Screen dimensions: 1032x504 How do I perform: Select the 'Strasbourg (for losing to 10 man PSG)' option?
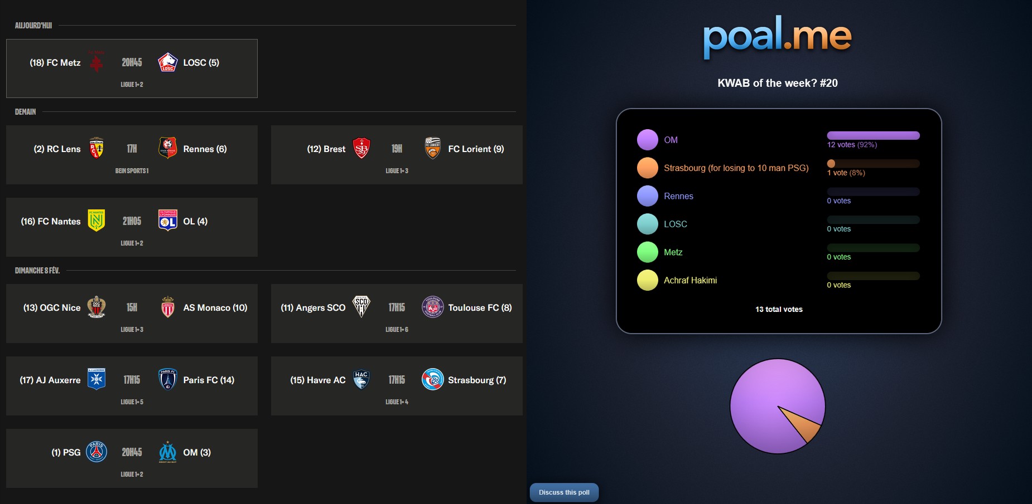[x=736, y=168]
